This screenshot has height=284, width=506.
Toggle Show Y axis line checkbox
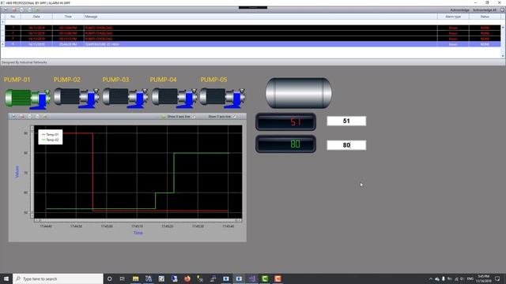(x=234, y=116)
